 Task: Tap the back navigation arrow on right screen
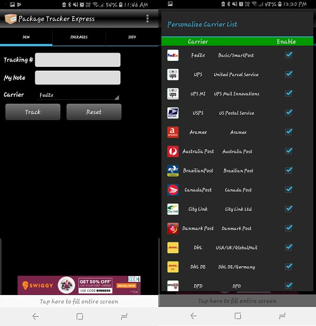pyautogui.click(x=194, y=316)
